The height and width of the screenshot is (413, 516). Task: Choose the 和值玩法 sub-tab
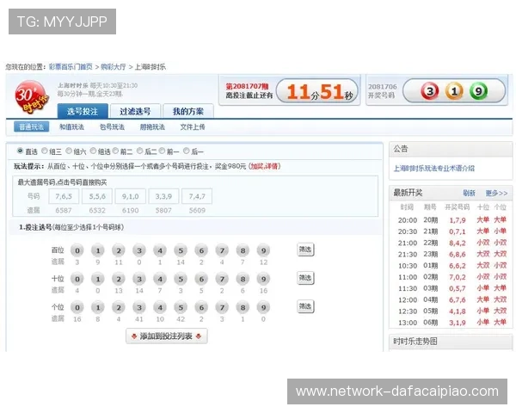tap(71, 126)
